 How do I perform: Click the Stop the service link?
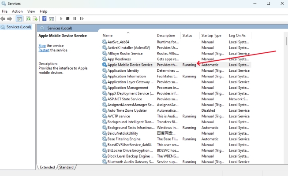click(42, 46)
